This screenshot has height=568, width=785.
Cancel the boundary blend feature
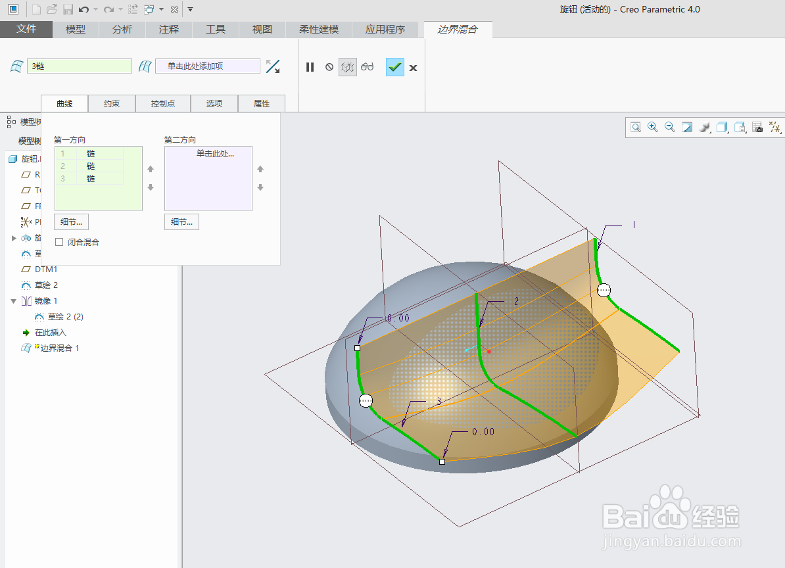(413, 68)
